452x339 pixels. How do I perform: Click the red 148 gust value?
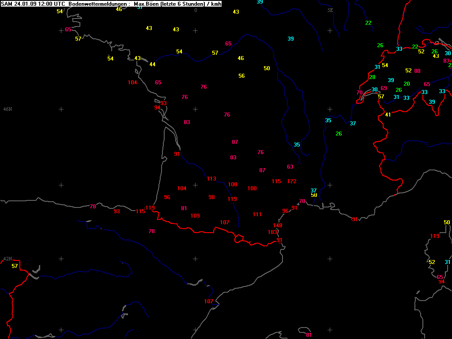(278, 226)
